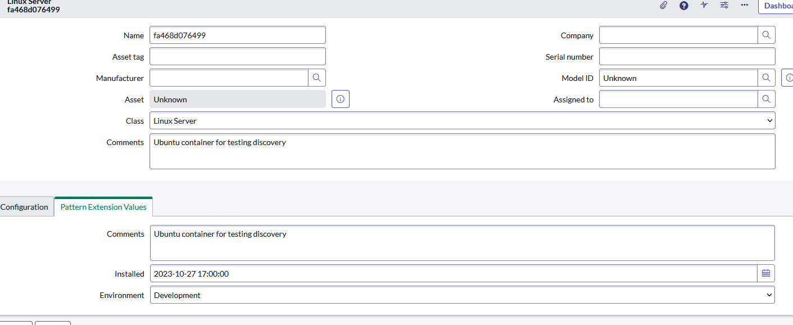Viewport: 793px width, 325px height.
Task: Open the Installed date calendar picker
Action: [765, 273]
